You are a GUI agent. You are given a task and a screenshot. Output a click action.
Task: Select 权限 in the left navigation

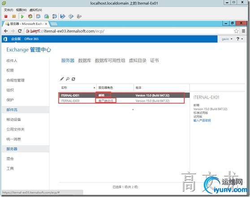10,71
